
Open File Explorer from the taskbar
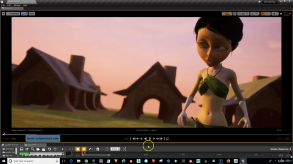coord(79,161)
